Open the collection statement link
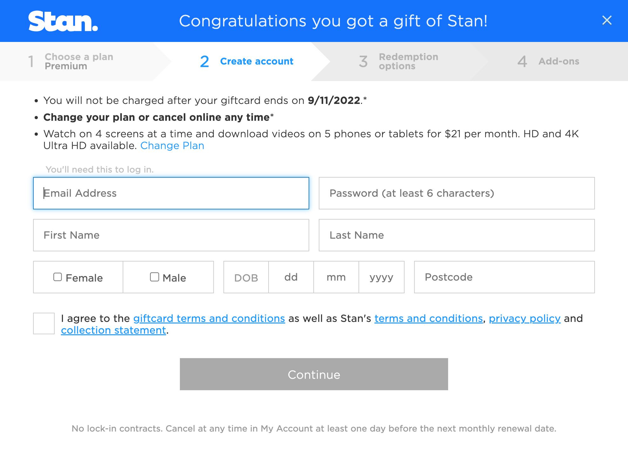The image size is (628, 449). [x=113, y=330]
